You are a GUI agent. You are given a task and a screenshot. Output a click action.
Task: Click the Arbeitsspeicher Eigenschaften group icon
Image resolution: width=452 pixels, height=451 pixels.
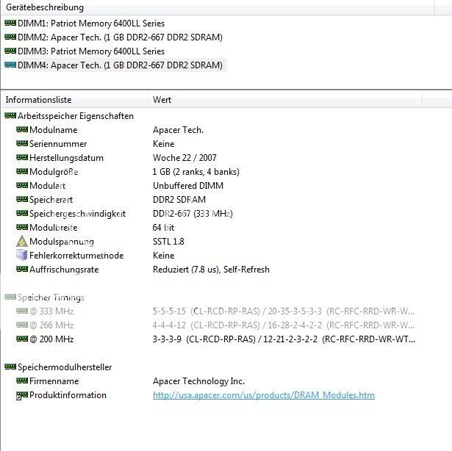[x=10, y=115]
